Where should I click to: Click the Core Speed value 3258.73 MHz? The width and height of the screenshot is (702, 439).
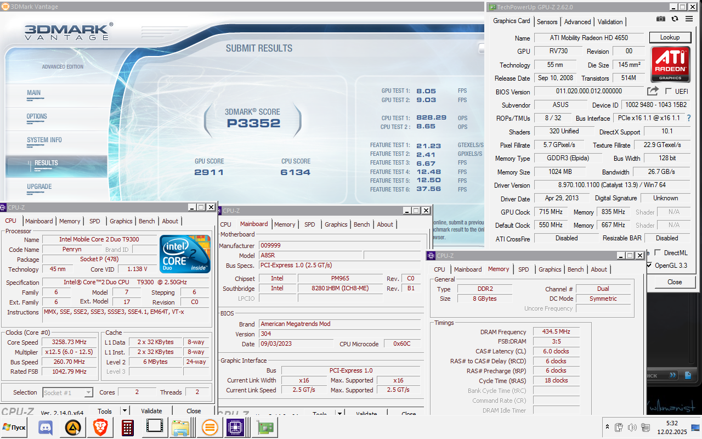70,342
